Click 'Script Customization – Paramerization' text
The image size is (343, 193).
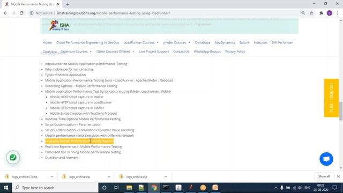coord(73,124)
